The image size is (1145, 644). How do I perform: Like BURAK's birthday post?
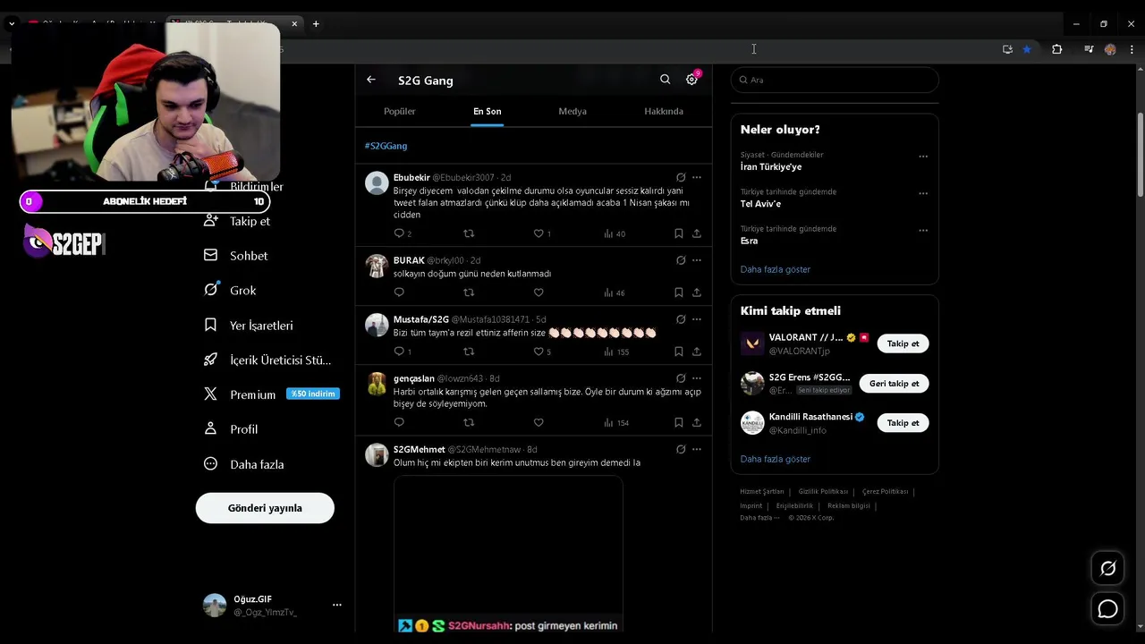pyautogui.click(x=539, y=292)
